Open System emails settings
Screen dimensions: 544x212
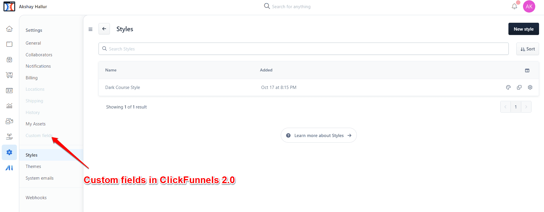[x=40, y=178]
